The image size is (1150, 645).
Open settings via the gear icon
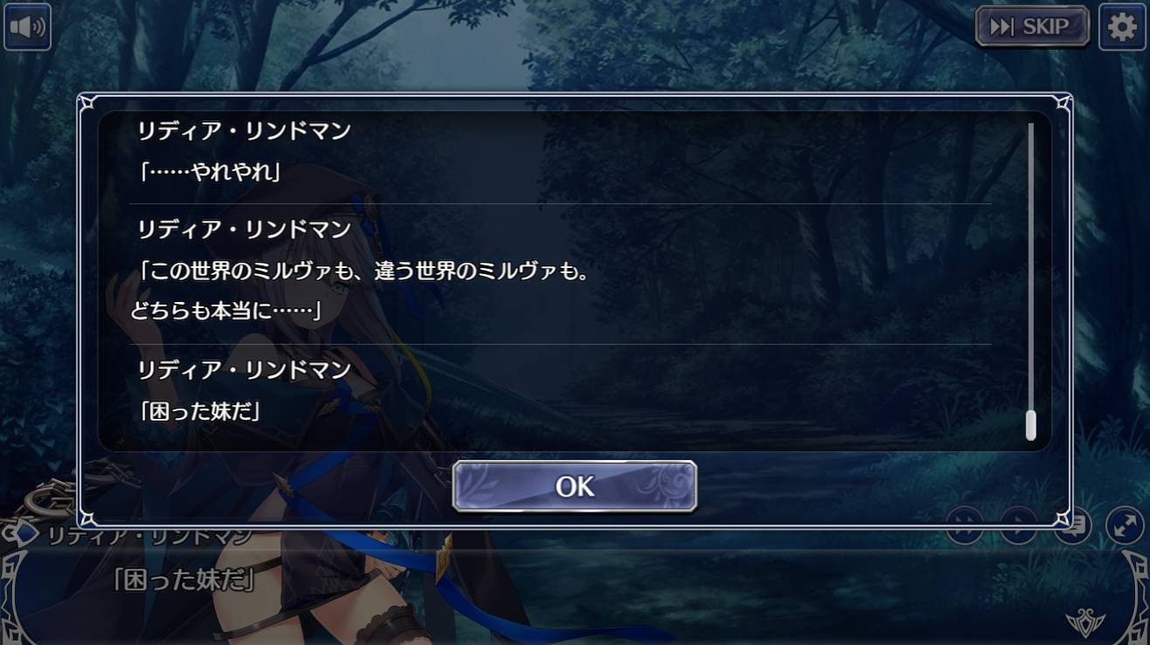pyautogui.click(x=1122, y=27)
